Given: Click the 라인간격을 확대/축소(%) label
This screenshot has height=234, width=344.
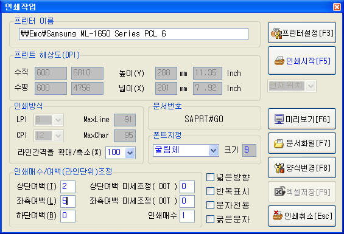Looking at the screenshot, I should [x=60, y=153].
